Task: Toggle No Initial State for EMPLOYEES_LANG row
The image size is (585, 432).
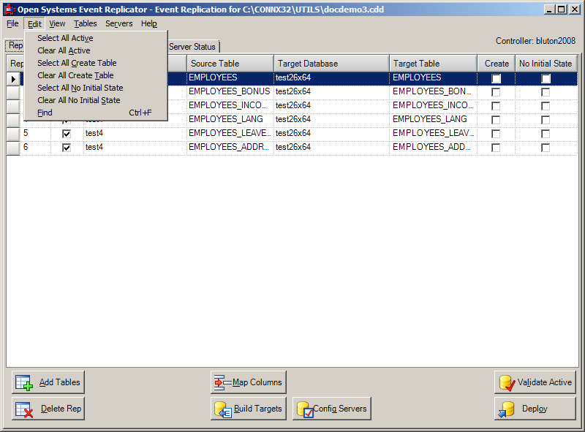Action: [x=545, y=118]
